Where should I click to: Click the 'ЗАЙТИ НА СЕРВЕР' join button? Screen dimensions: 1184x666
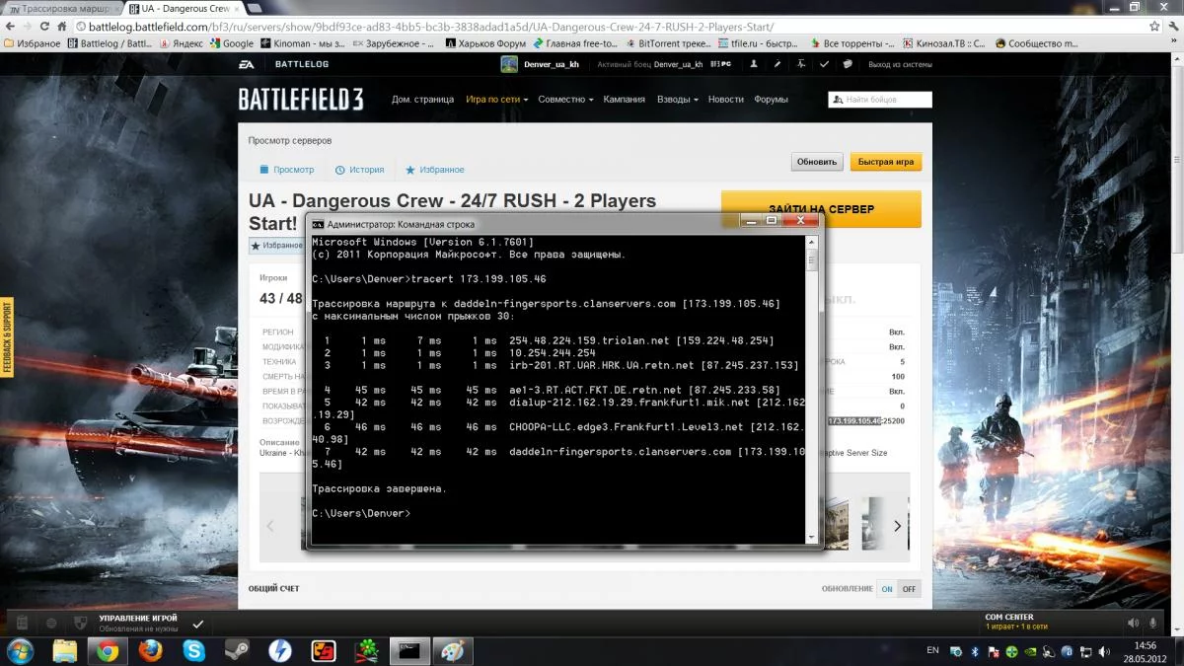point(821,209)
